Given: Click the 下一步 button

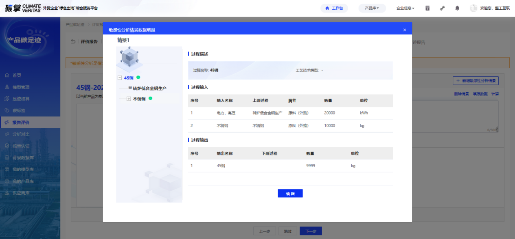Looking at the screenshot, I should (311, 231).
